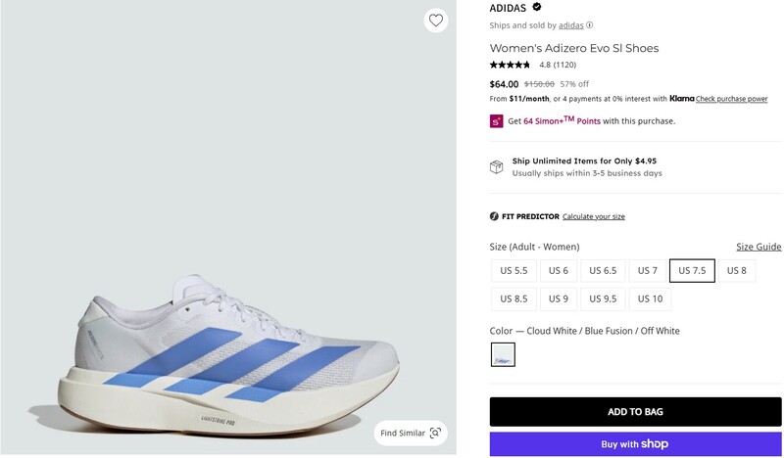Open the Size Guide link
784x458 pixels.
click(x=759, y=247)
